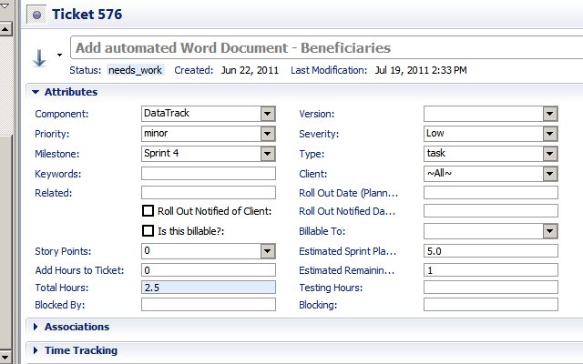
Task: Open the small arrow menu next to priority icon
Action: click(59, 55)
